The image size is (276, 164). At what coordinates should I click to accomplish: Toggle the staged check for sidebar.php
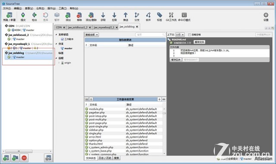(x=87, y=130)
